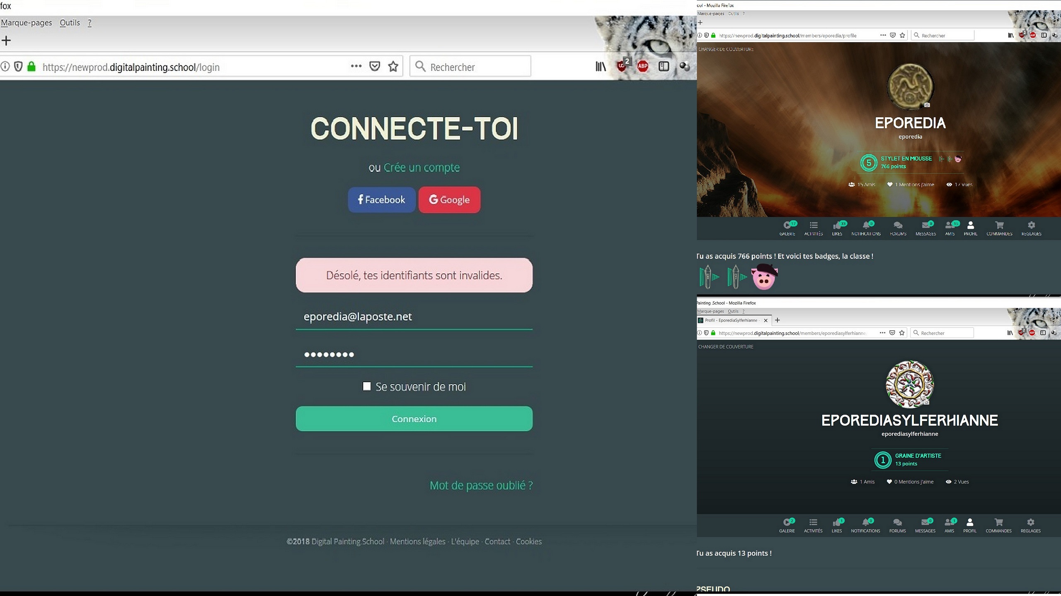1061x596 pixels.
Task: Bookmark the login page with the star icon
Action: (393, 66)
